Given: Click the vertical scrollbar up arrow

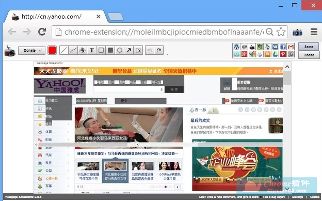Looking at the screenshot, I should (287, 67).
